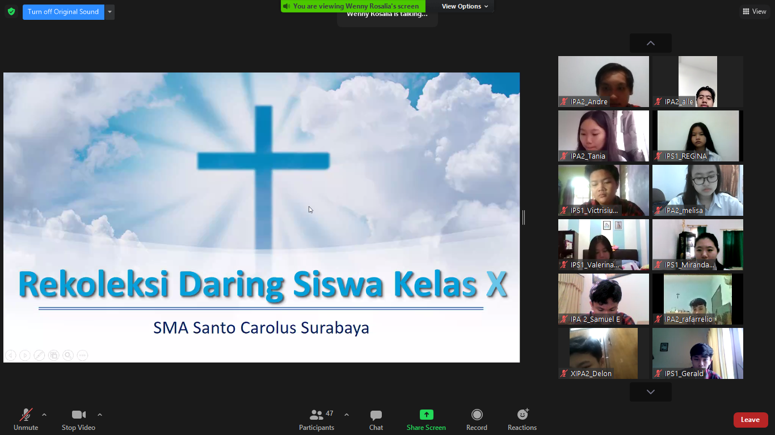Expand audio options caret beside Unmute
The height and width of the screenshot is (435, 775).
44,415
